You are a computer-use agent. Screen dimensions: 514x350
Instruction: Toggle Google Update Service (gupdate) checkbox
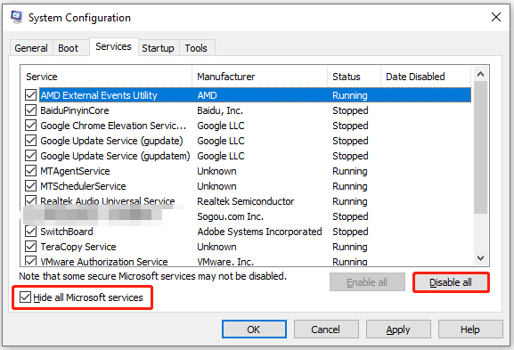[31, 140]
